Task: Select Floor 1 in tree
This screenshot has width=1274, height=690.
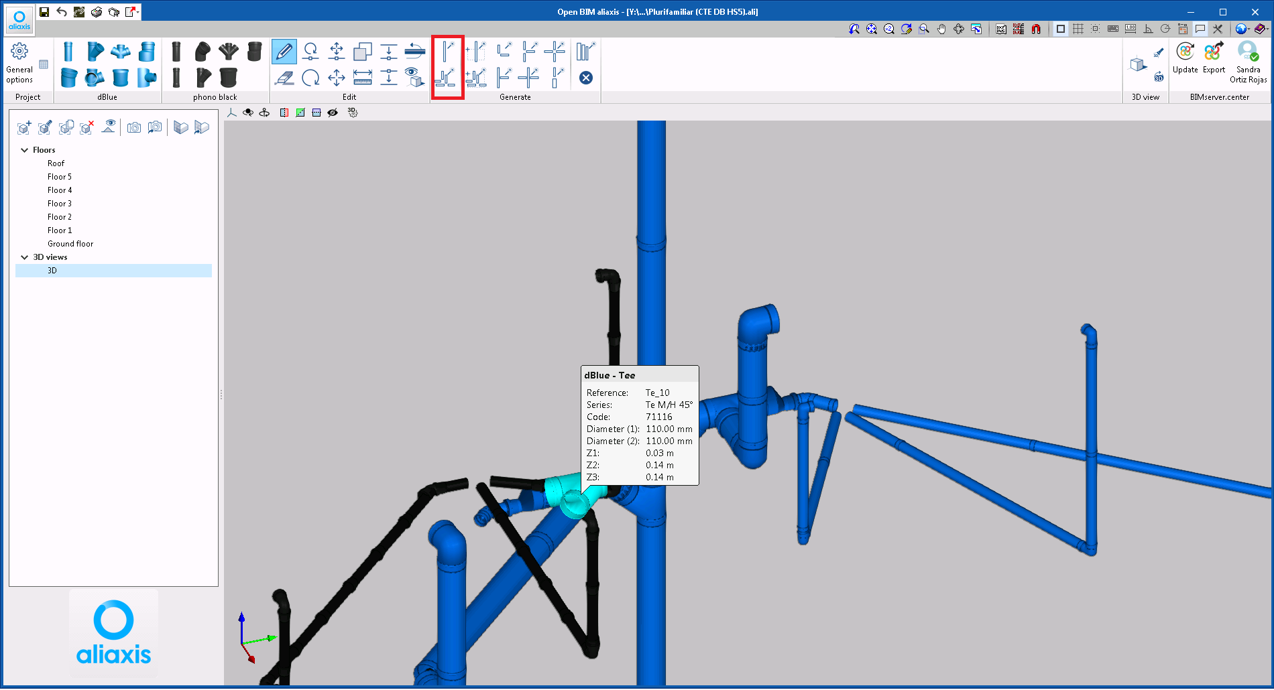Action: pos(60,230)
